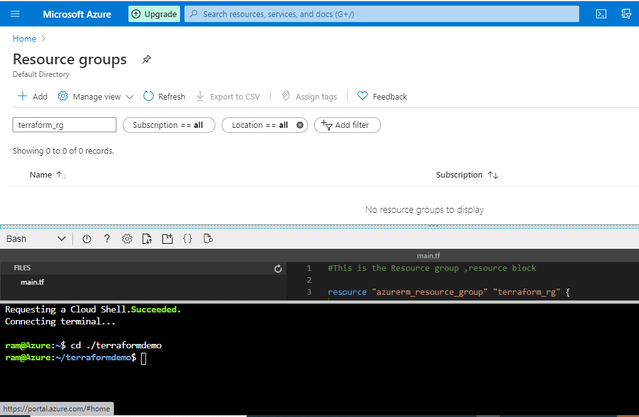Viewport: 639px width, 417px height.
Task: Open the Subscription == all filter
Action: 169,125
